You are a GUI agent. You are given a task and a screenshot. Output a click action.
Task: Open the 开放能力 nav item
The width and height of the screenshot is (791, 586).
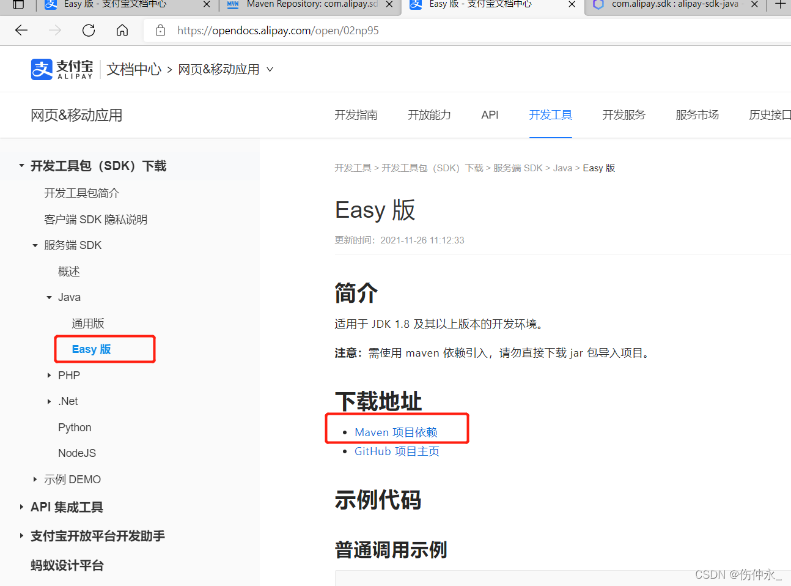(429, 115)
